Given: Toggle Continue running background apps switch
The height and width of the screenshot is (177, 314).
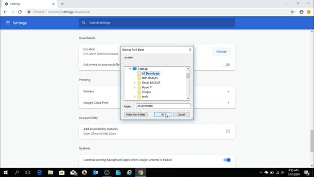Looking at the screenshot, I should 227,160.
